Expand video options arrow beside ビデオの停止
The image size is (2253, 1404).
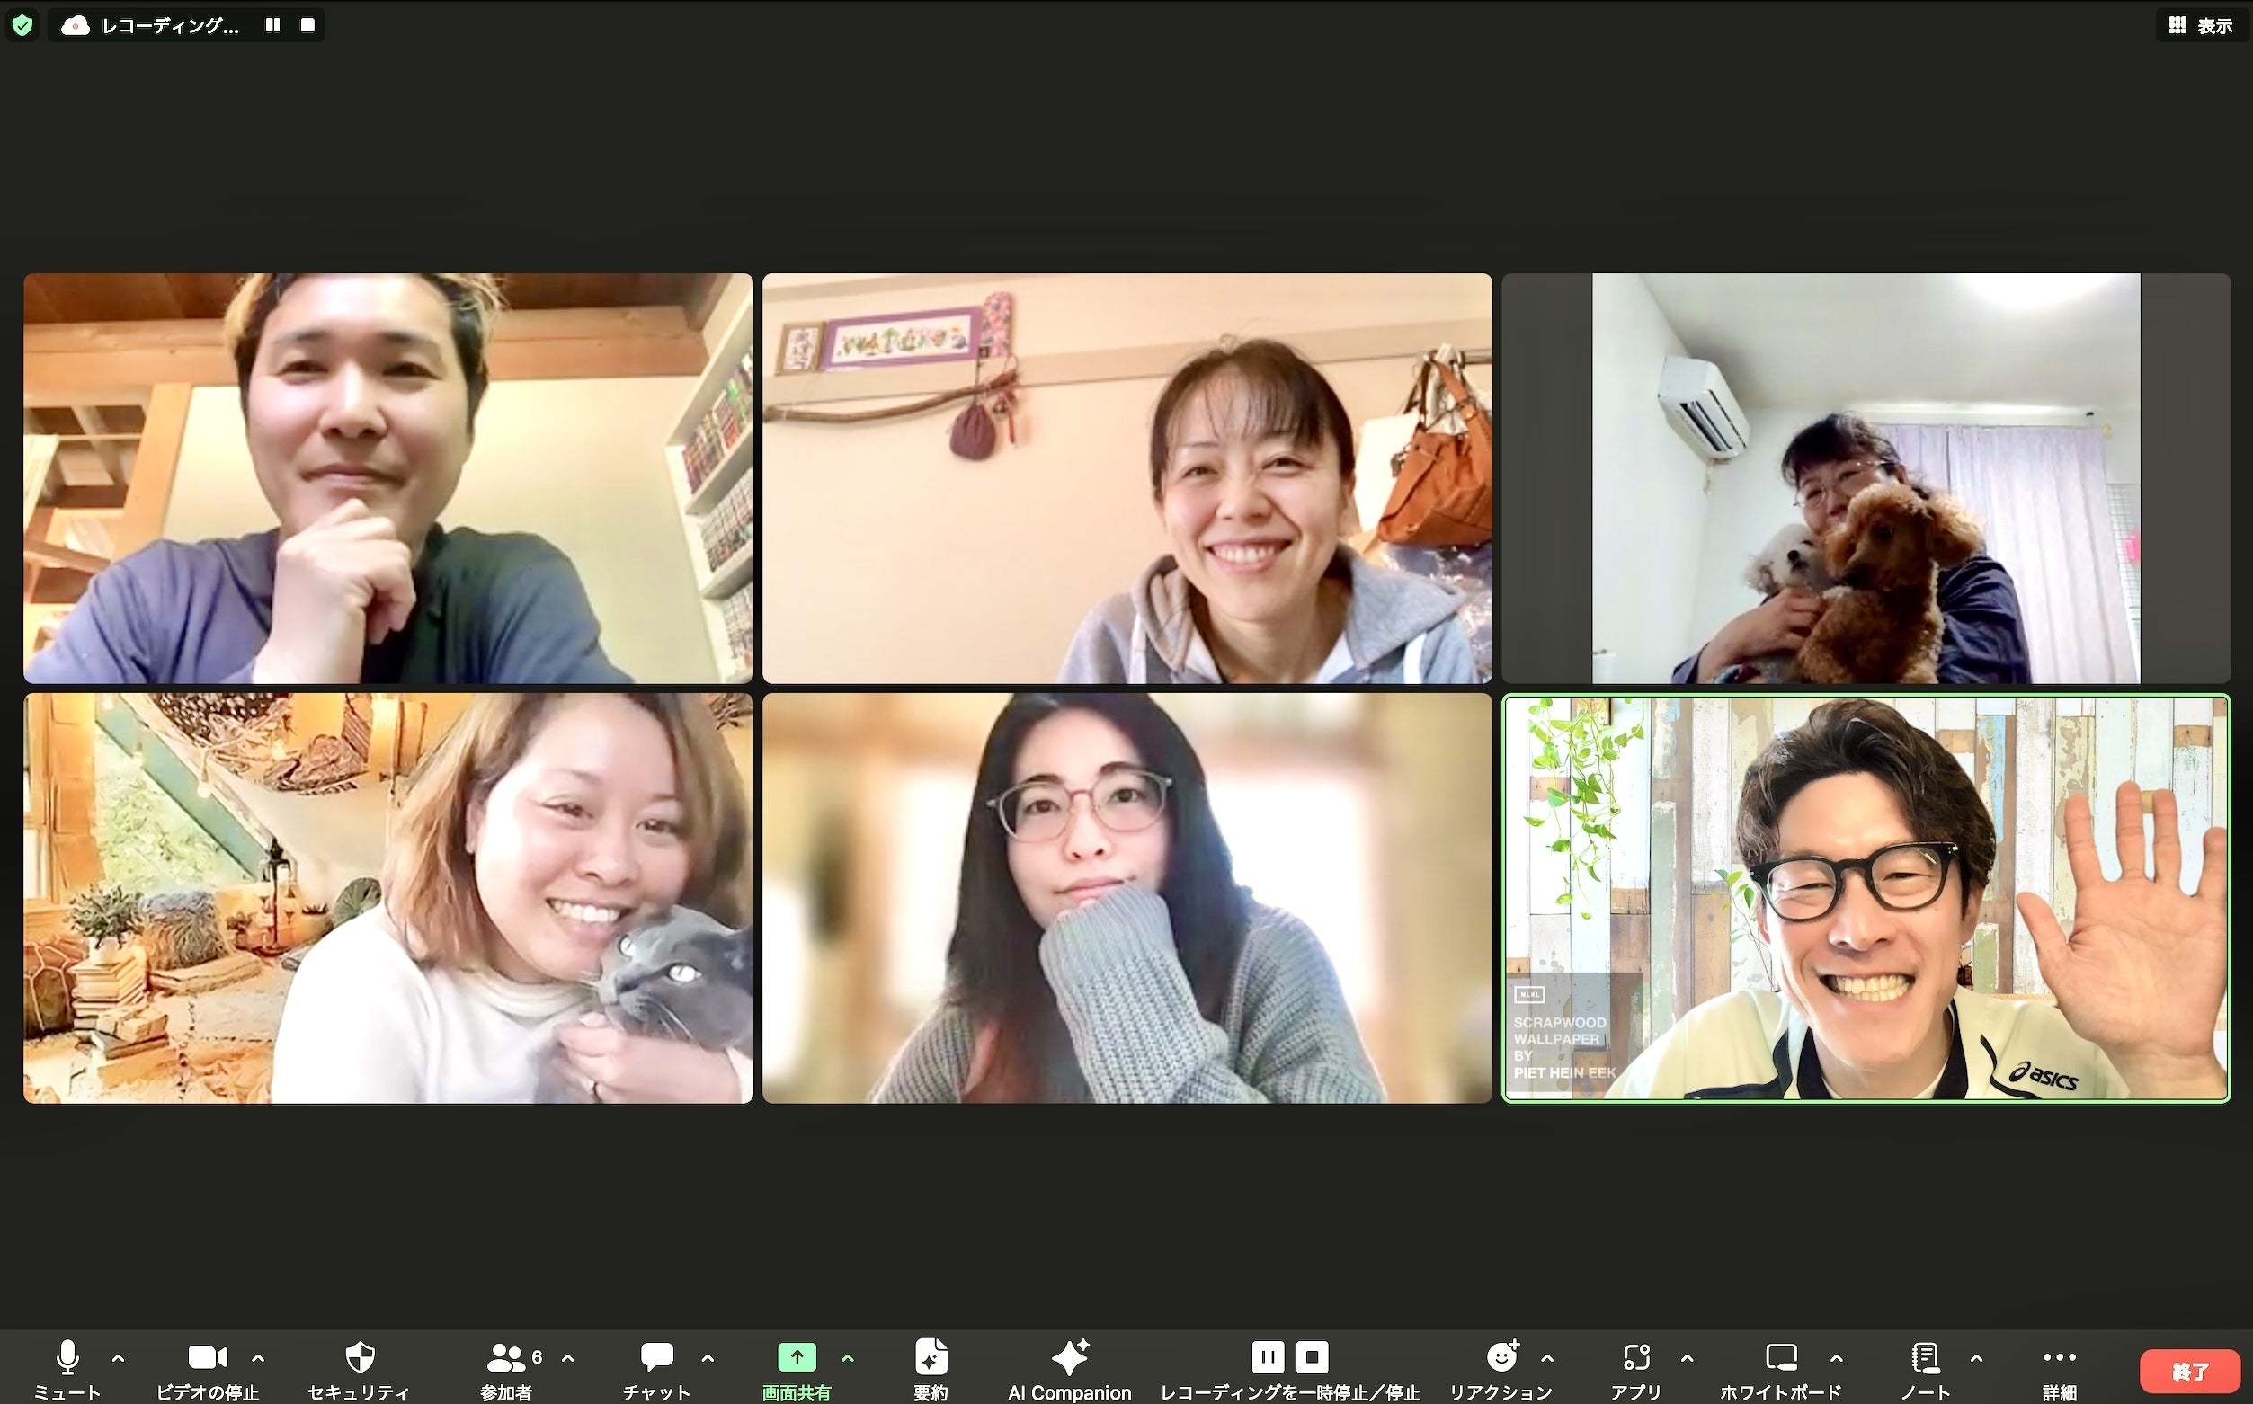coord(258,1358)
